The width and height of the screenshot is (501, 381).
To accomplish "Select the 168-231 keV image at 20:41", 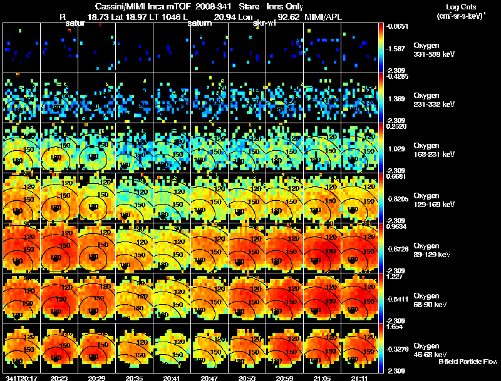I will tap(172, 148).
